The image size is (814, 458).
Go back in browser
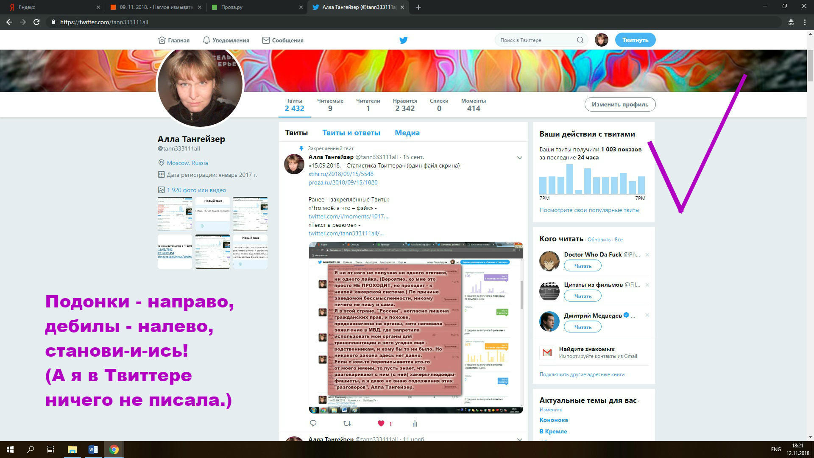click(9, 22)
